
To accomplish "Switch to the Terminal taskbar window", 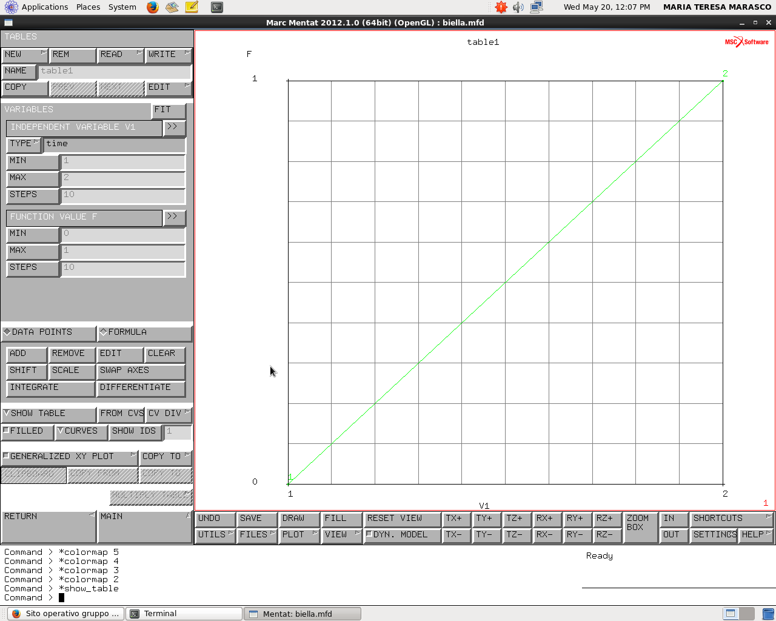I will [x=184, y=614].
